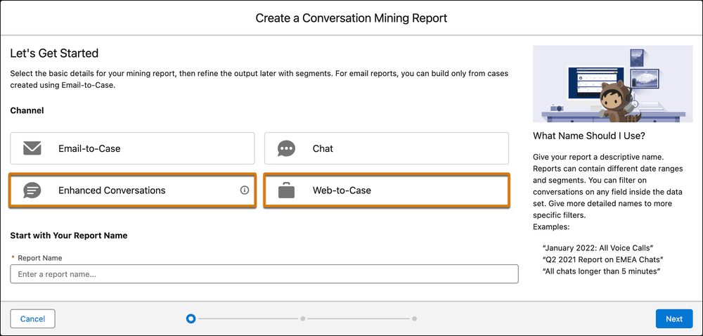
Task: Click the "What Name Should I Use?" heading
Action: (x=589, y=136)
